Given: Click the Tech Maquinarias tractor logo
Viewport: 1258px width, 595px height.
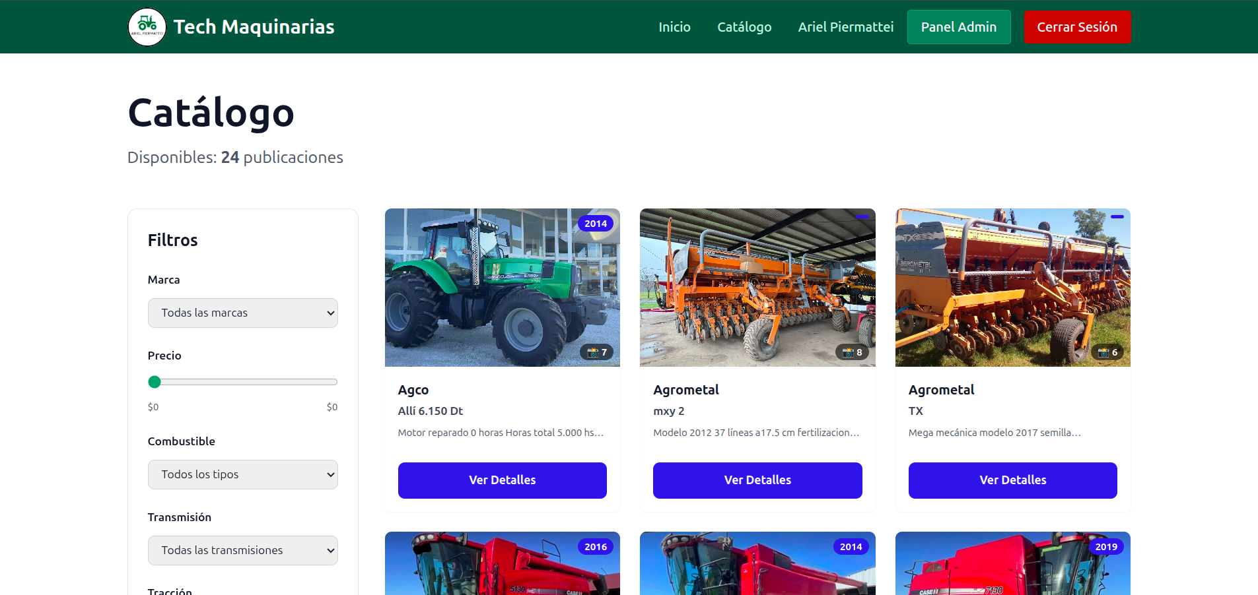Looking at the screenshot, I should coord(147,27).
